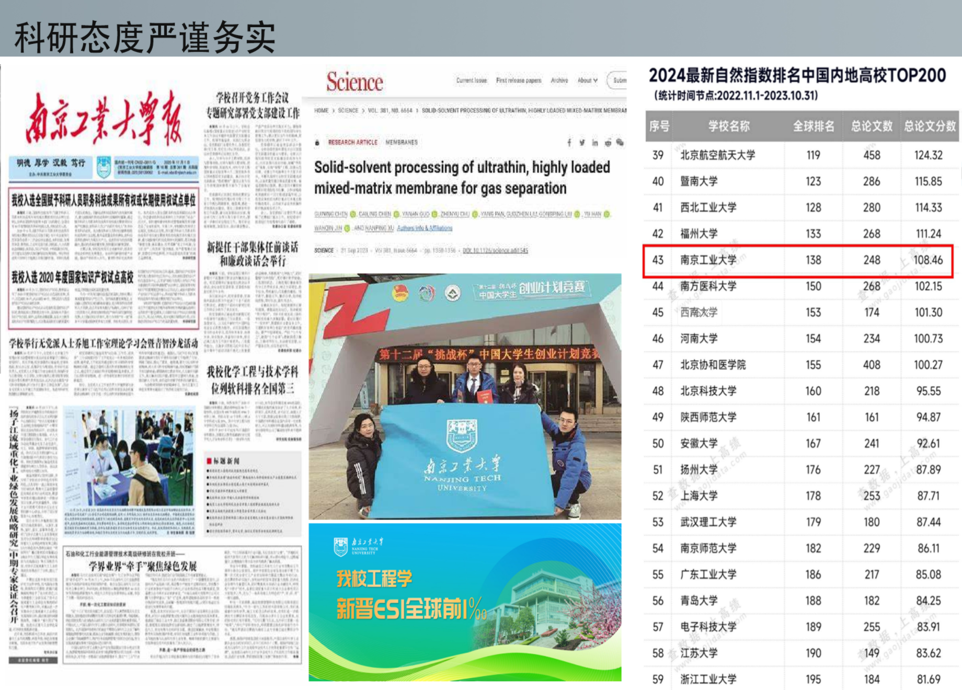Viewport: 962px width, 692px height.
Task: Expand the About dropdown in Science header
Action: 587,80
